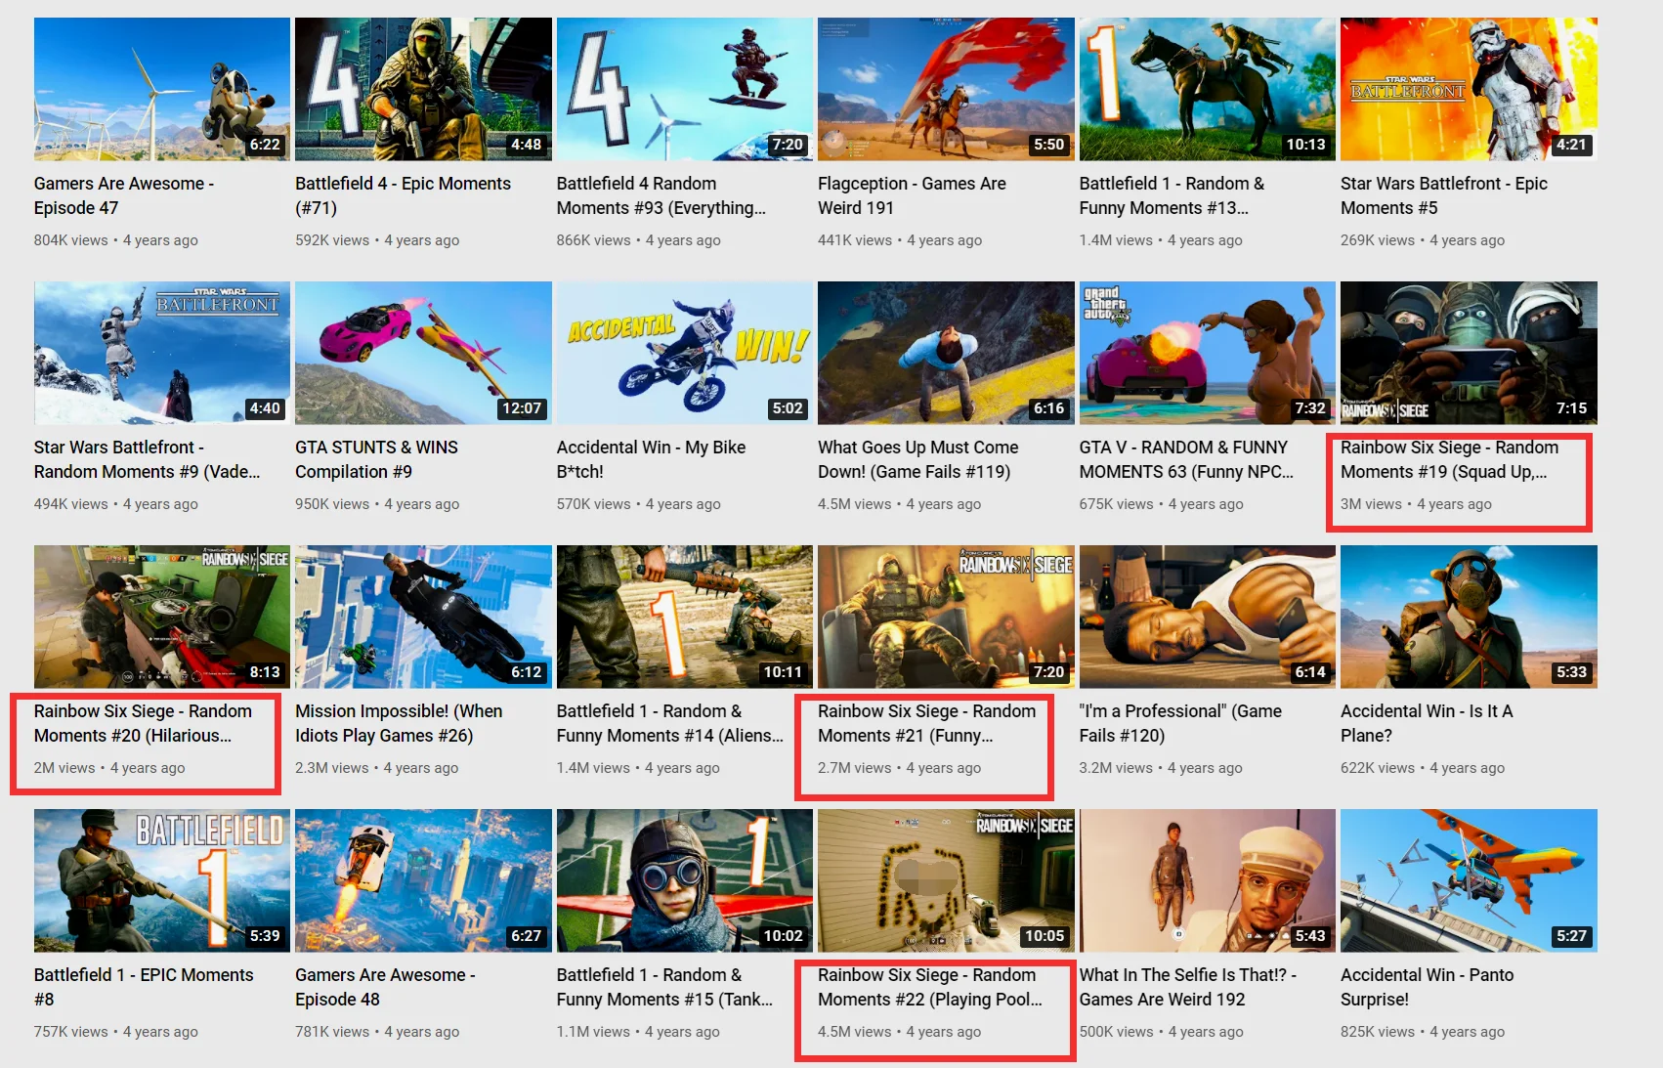Click the title Battlefield 4 - Epic Moments (#71)

point(404,195)
